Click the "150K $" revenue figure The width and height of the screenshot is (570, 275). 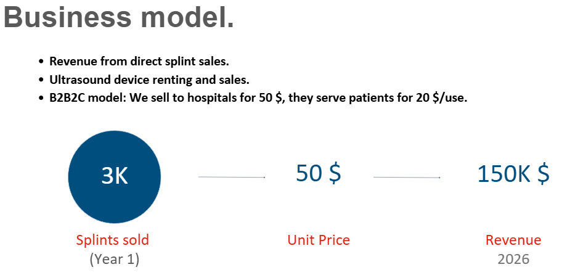(x=513, y=174)
